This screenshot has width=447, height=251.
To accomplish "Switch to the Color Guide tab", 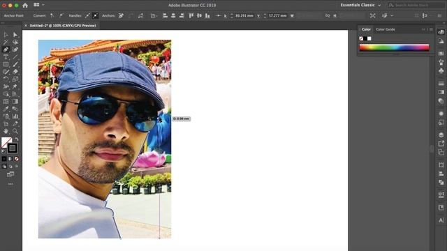I will click(385, 29).
